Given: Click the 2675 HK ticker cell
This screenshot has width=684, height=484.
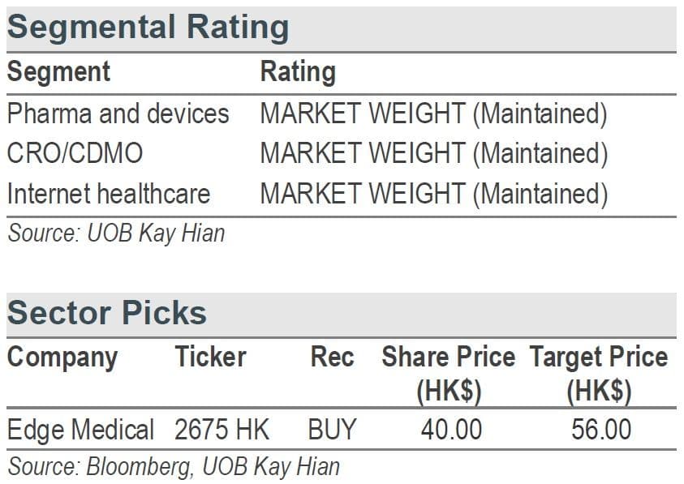Looking at the screenshot, I should click(222, 430).
